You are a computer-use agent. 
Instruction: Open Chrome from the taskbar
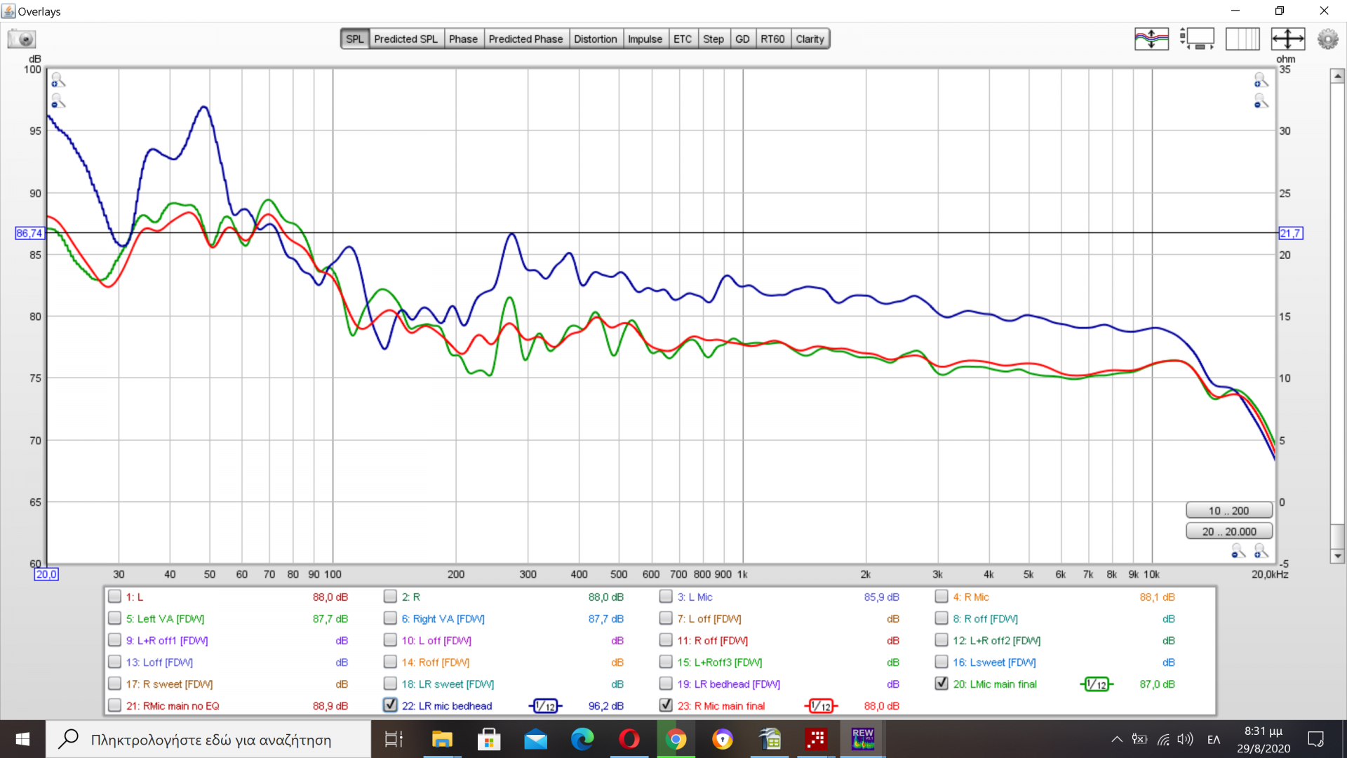(676, 739)
